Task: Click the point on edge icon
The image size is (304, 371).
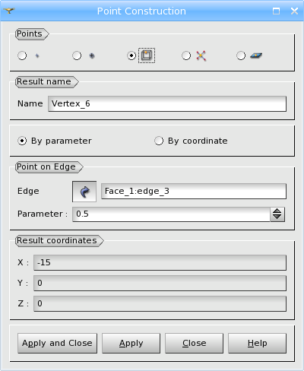Action: (147, 55)
